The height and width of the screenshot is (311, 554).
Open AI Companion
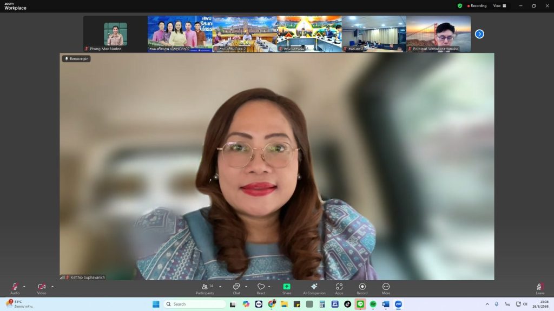click(314, 288)
